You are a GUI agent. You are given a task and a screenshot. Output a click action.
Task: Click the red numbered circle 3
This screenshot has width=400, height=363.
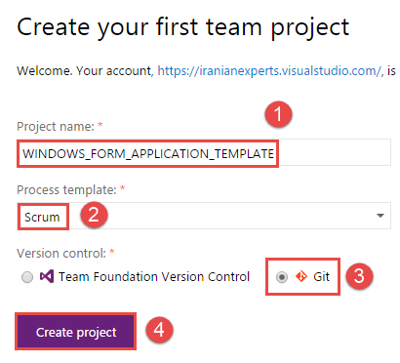click(359, 276)
